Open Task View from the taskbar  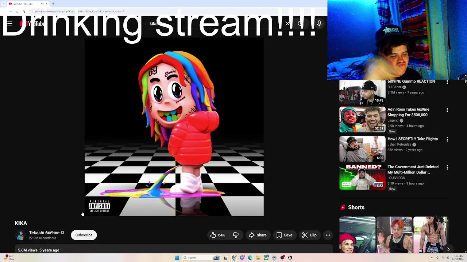tap(225, 258)
